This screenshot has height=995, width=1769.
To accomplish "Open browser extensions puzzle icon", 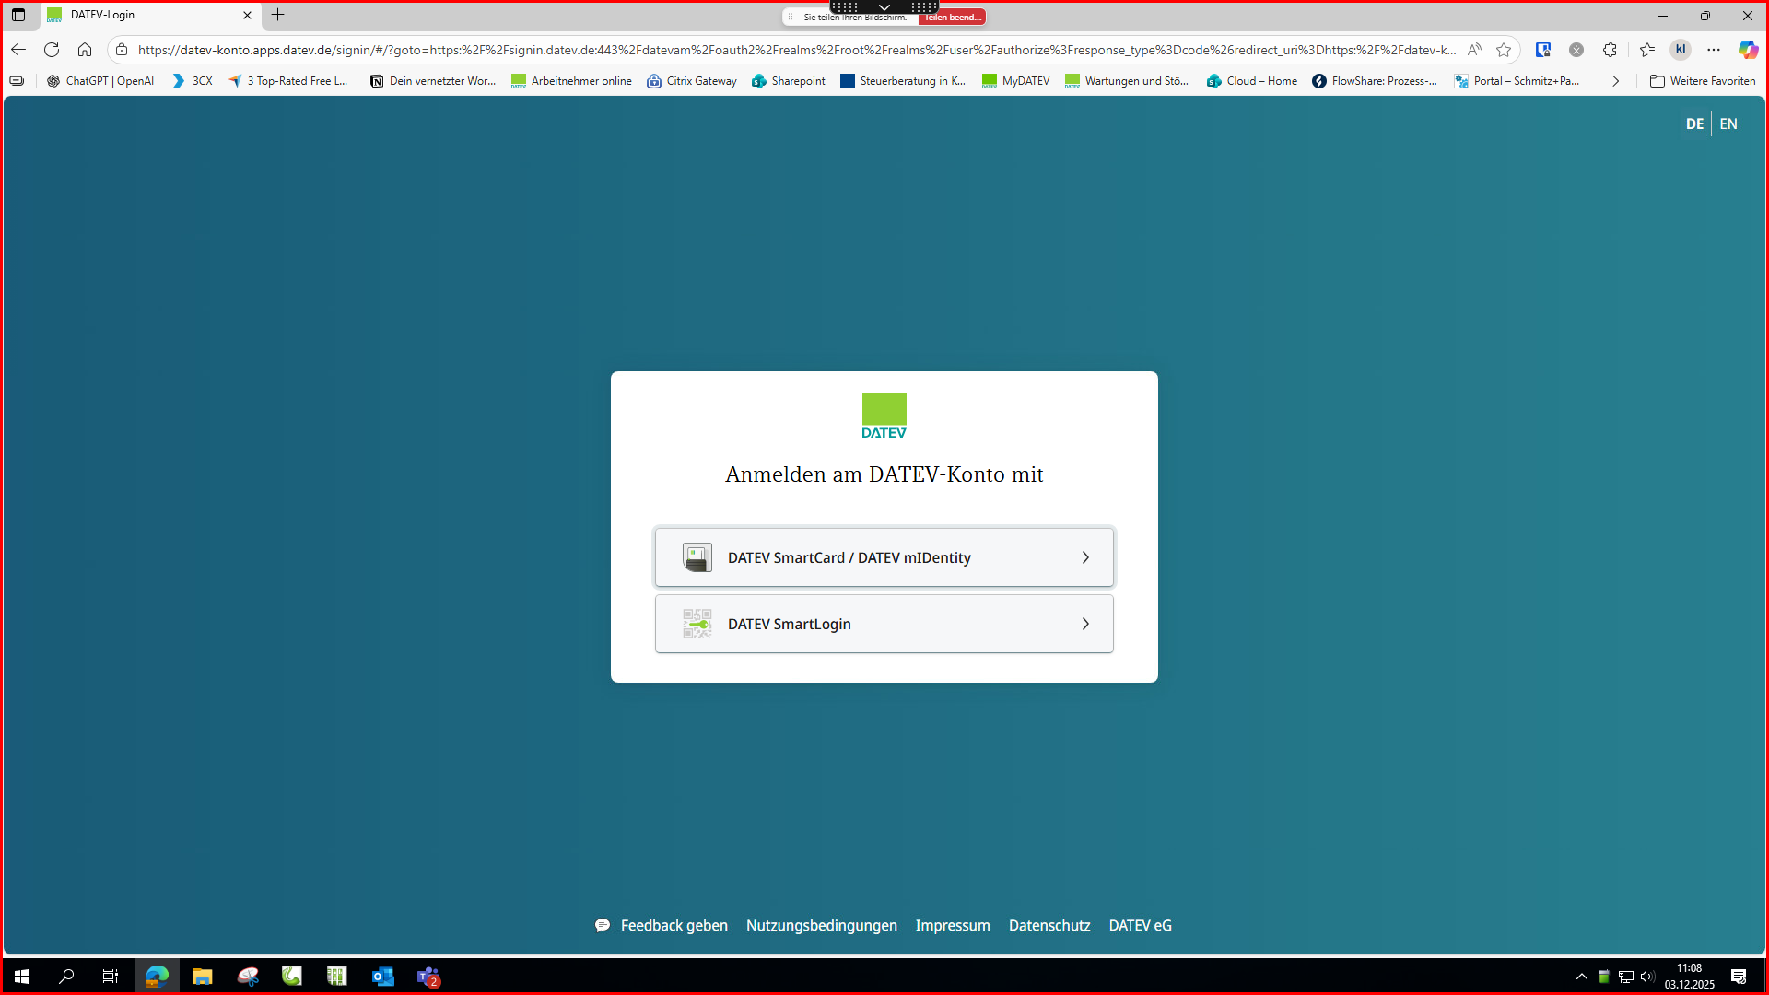I will 1610,50.
